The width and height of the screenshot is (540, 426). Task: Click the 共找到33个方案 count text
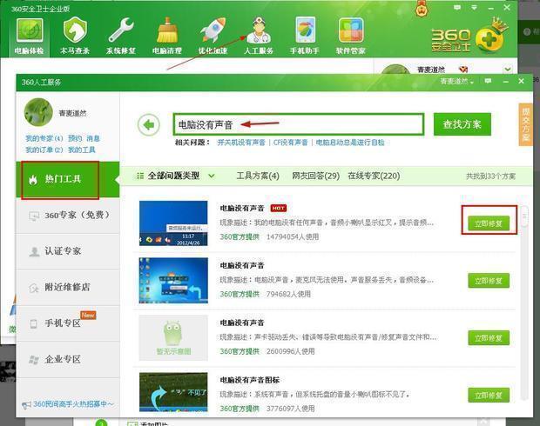(x=490, y=176)
